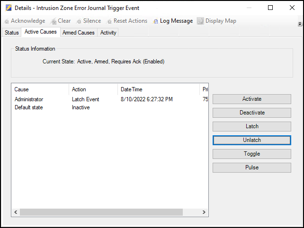
Task: Click the priority value 75
Action: [206, 99]
